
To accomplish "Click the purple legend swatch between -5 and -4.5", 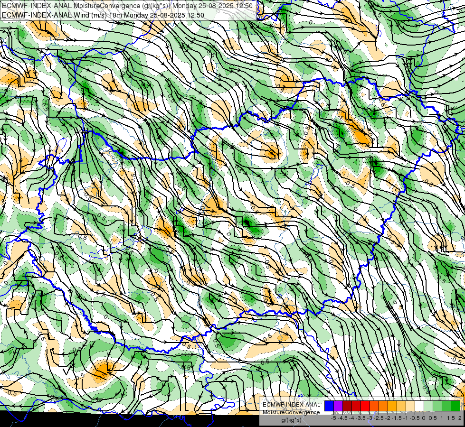I will (x=338, y=406).
